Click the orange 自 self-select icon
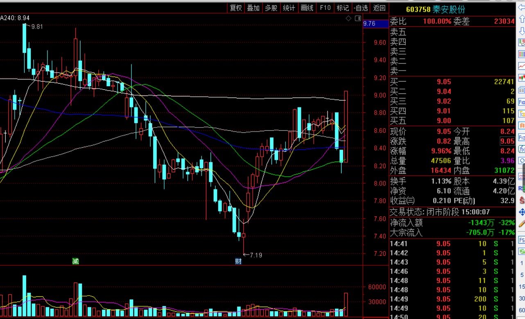The image size is (525, 319). [x=521, y=125]
